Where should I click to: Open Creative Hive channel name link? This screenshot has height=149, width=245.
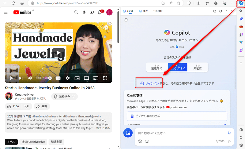[24, 94]
